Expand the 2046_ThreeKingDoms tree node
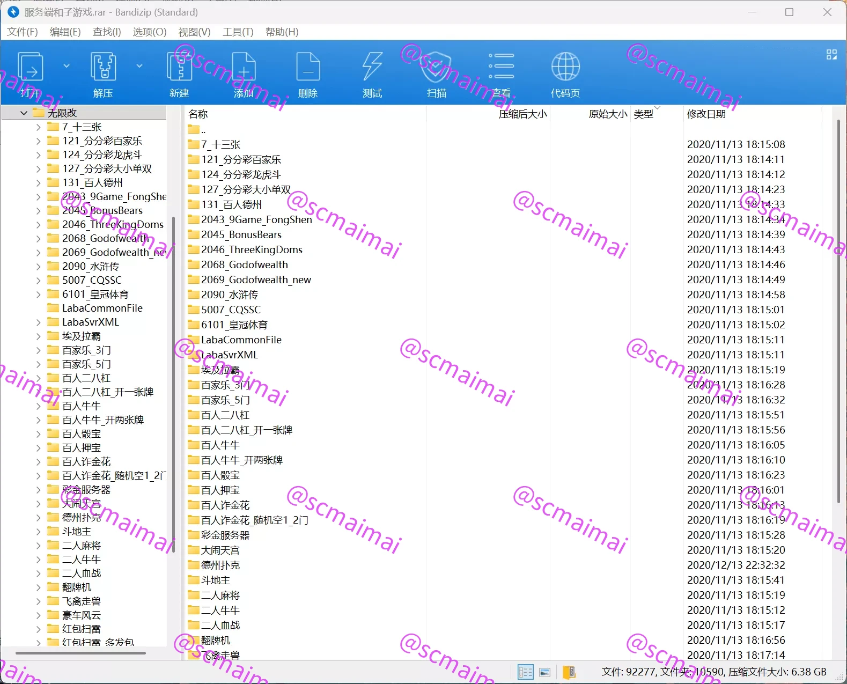The width and height of the screenshot is (847, 684). tap(38, 225)
